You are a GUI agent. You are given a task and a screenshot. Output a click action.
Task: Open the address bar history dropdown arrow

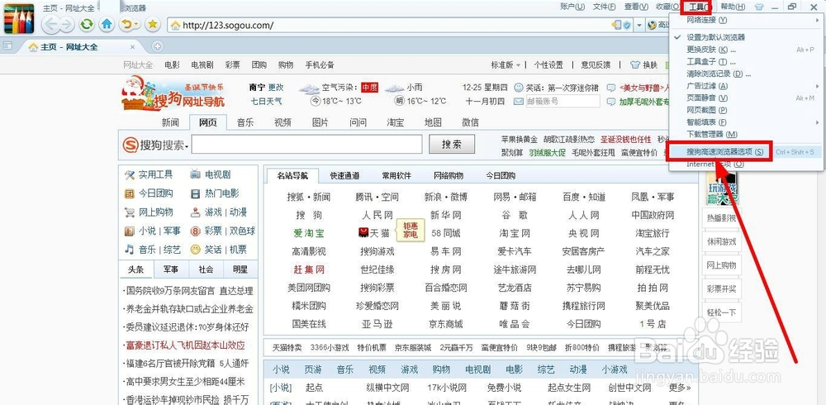[x=639, y=25]
